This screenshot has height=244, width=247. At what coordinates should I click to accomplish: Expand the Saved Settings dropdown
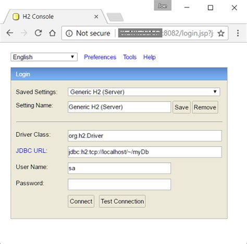pos(144,92)
